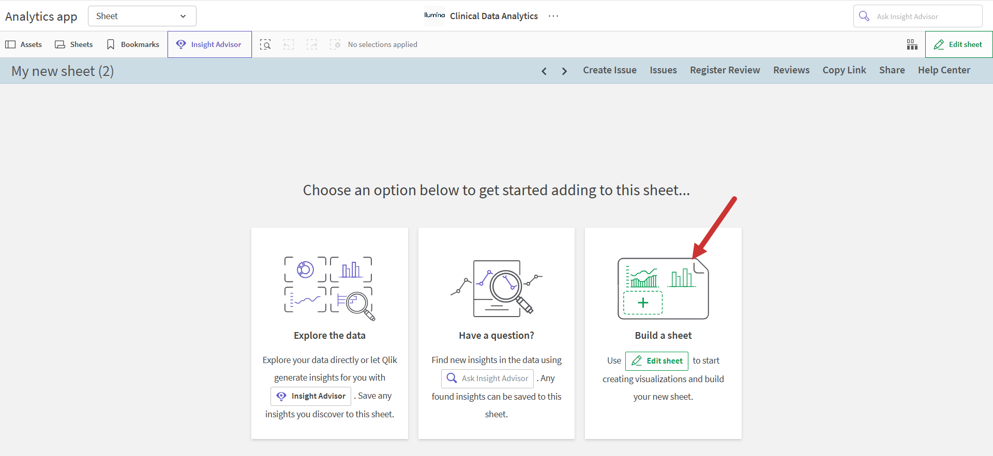This screenshot has width=993, height=456.
Task: Click the Build a sheet illustration
Action: pos(663,288)
